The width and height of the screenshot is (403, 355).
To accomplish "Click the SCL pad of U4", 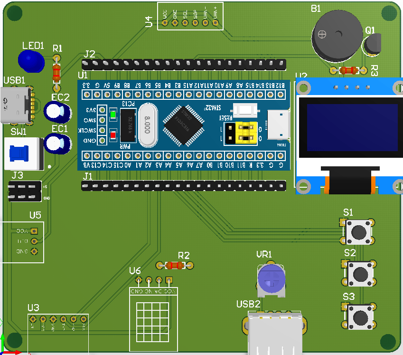I will click(185, 23).
